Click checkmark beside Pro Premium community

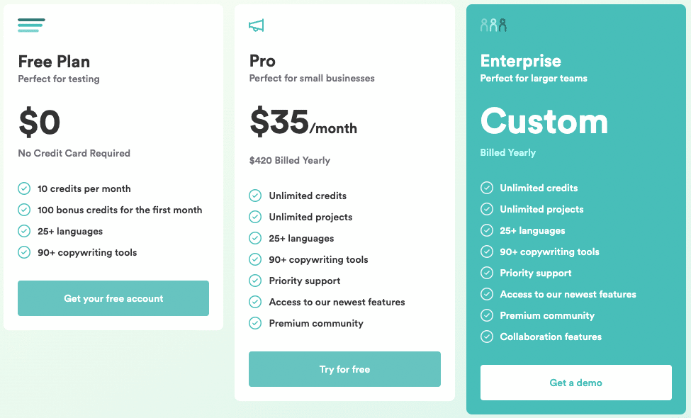click(255, 323)
